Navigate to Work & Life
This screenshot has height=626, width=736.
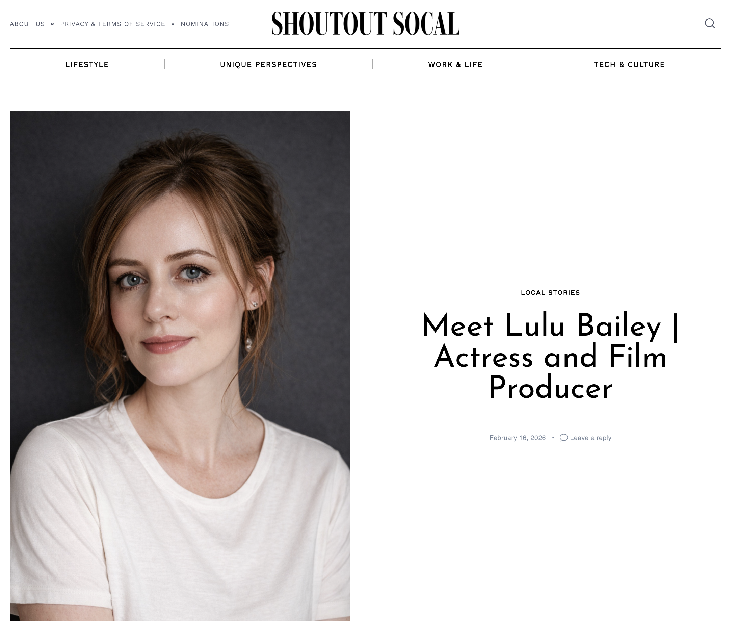(455, 64)
